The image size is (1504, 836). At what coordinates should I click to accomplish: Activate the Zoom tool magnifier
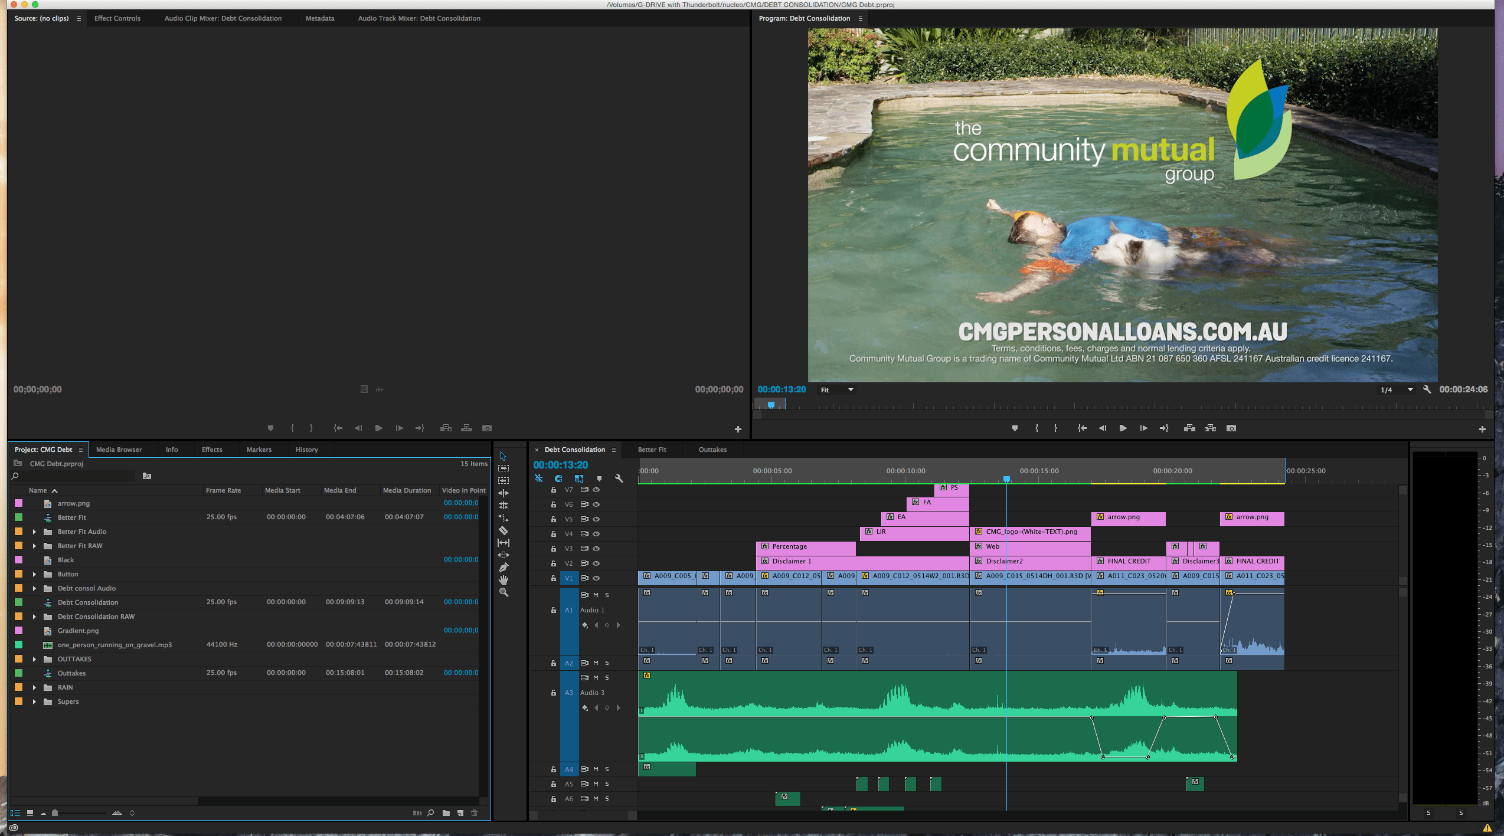pos(503,592)
